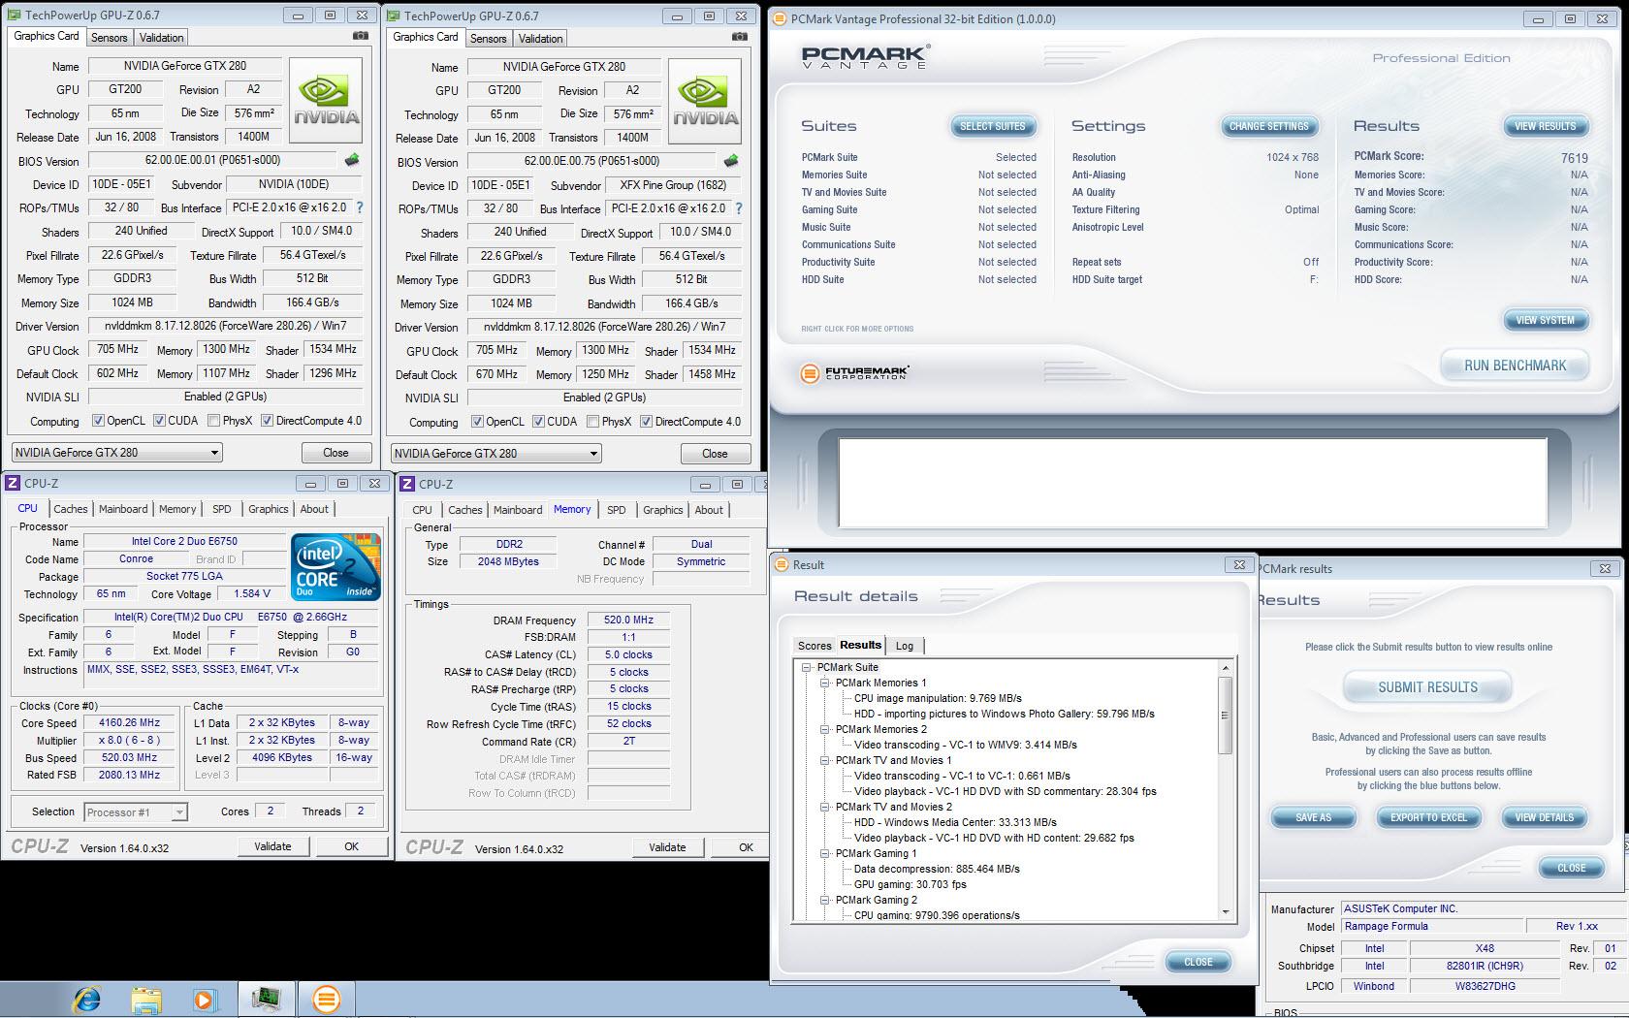Switch to Sensors tab in left GPU-Z
The image size is (1629, 1018).
[109, 37]
